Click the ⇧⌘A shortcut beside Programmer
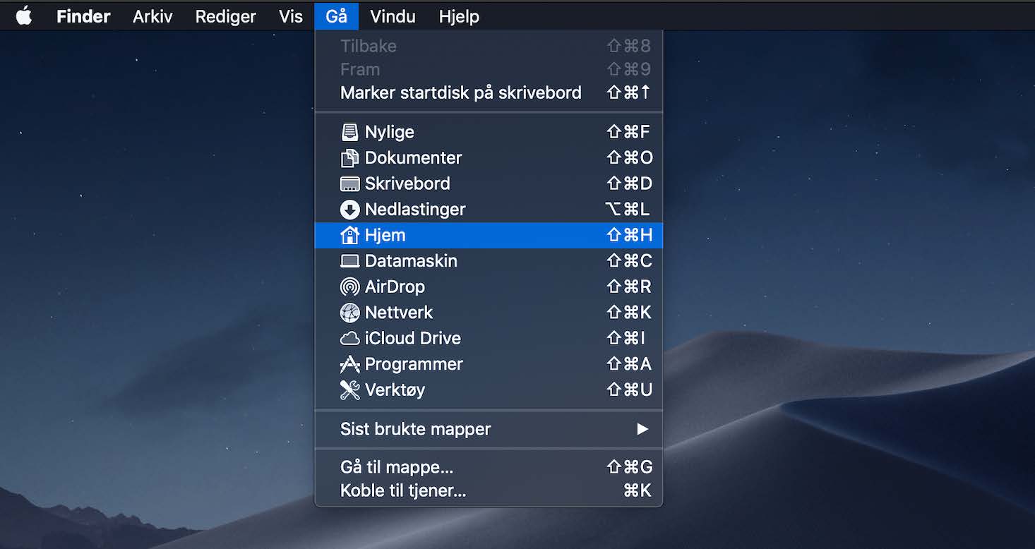The image size is (1035, 549). (x=630, y=364)
